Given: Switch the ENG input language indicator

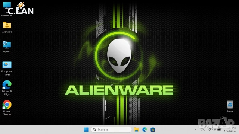Looking at the screenshot, I should point(202,130).
